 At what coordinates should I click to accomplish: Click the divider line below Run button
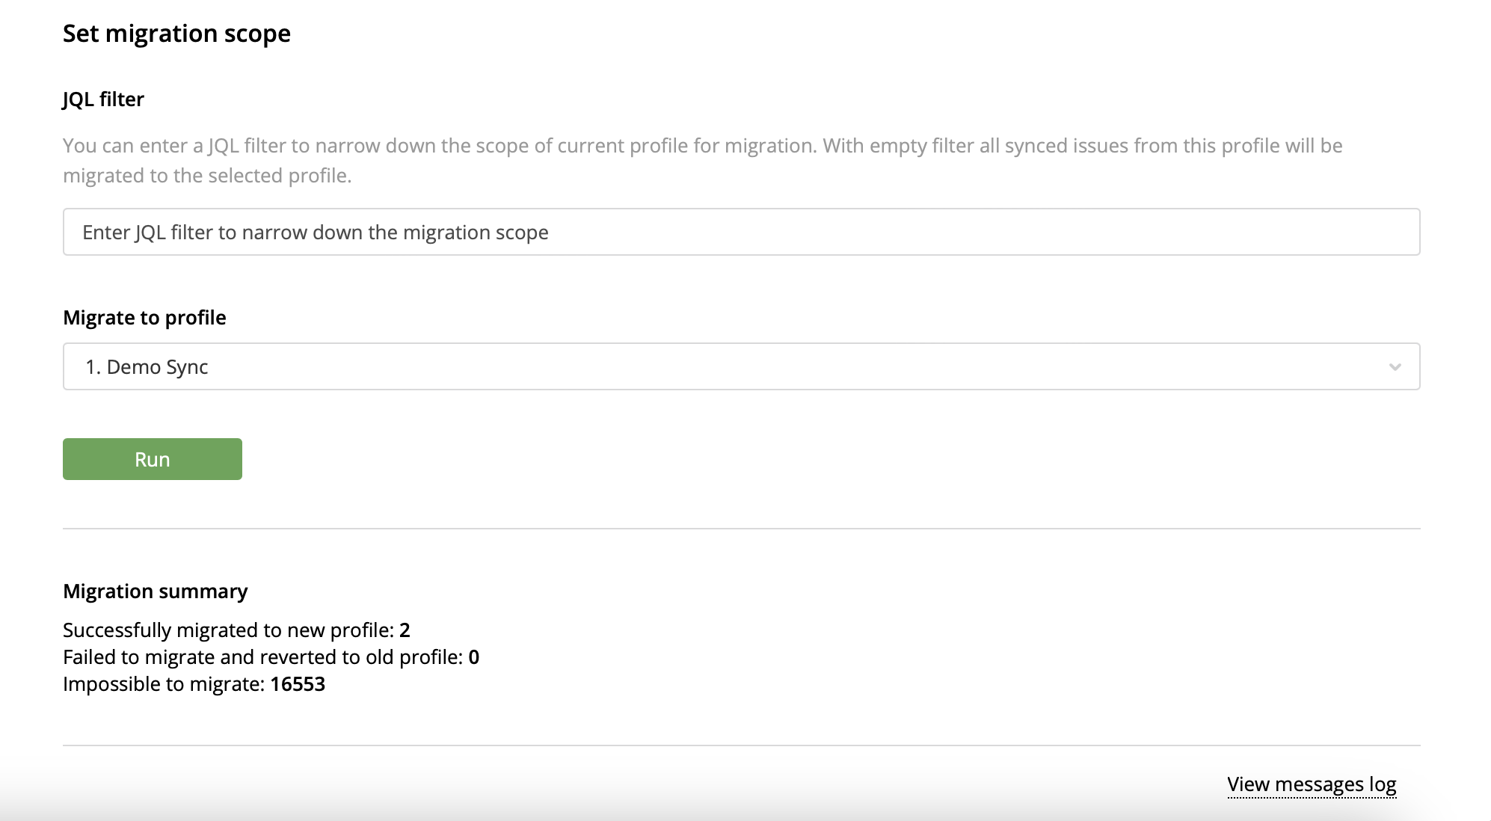pyautogui.click(x=740, y=529)
